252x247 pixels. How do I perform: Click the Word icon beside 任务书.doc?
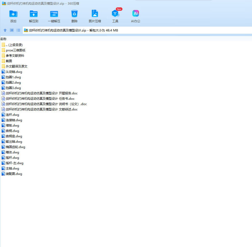coord(3,98)
